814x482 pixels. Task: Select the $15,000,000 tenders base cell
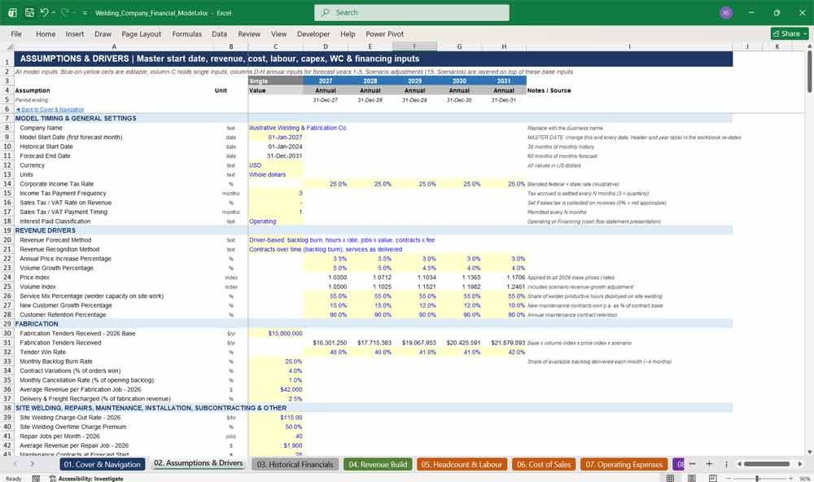click(276, 334)
